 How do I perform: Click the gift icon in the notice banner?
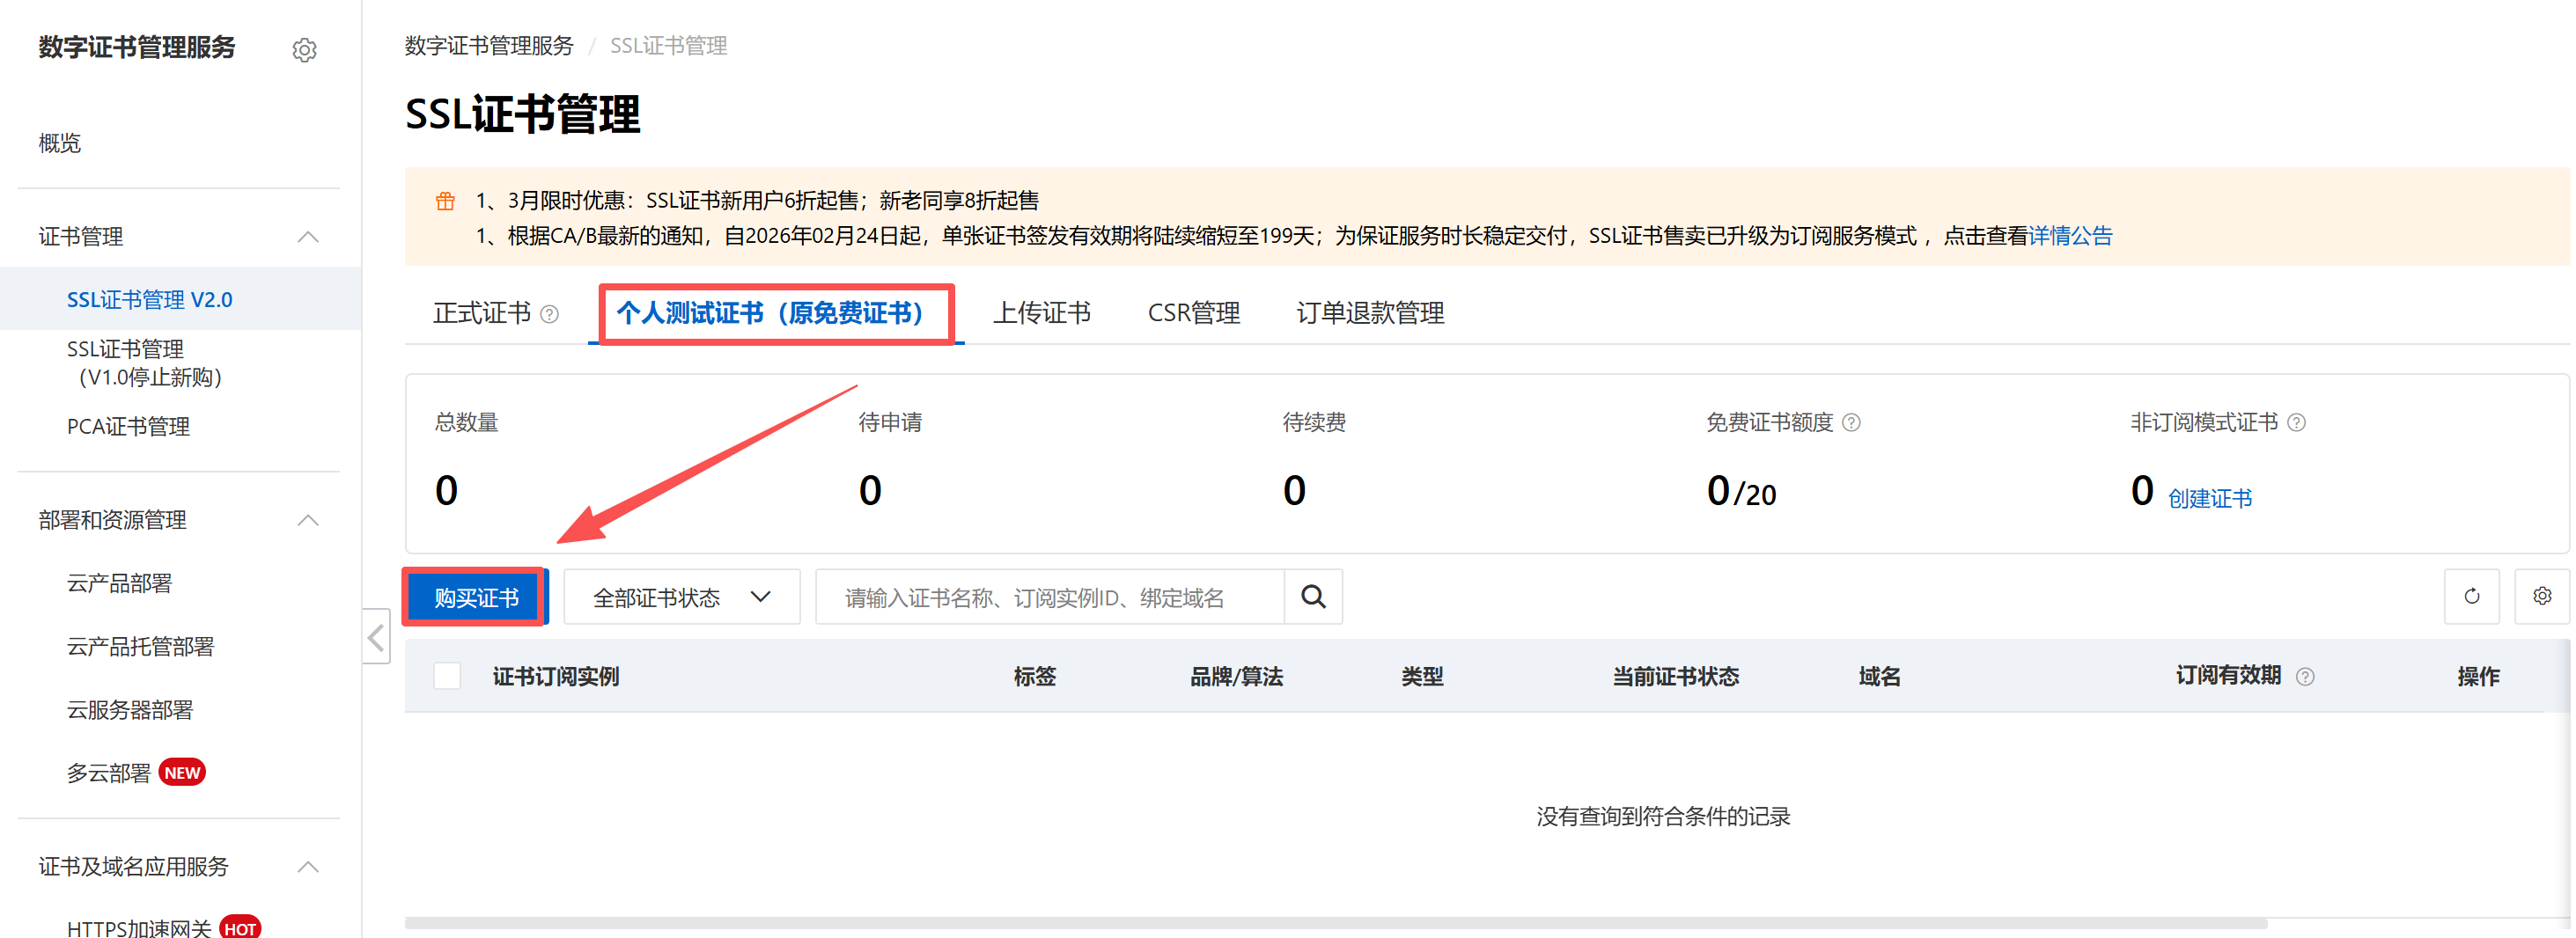(445, 201)
